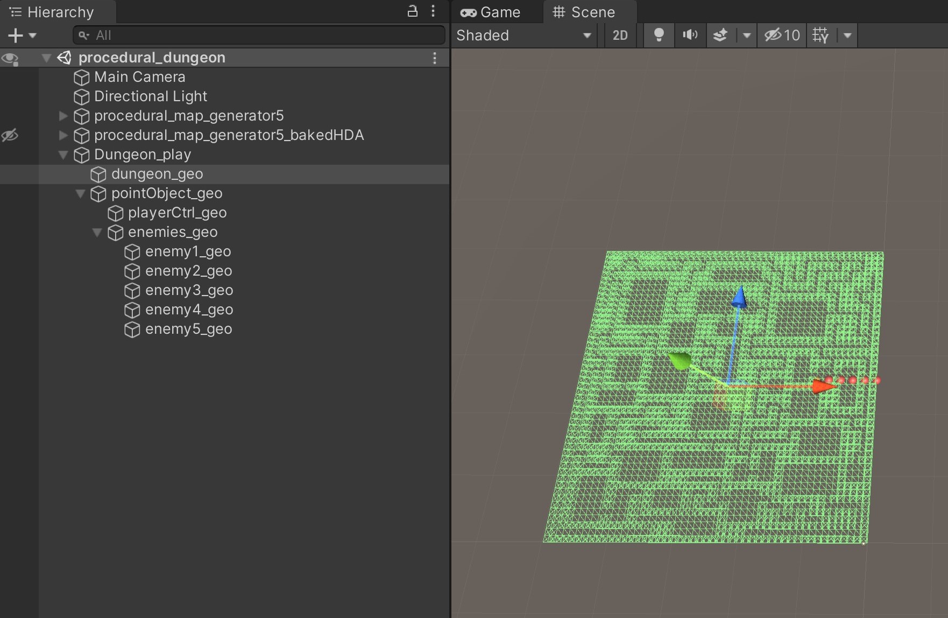
Task: Enable 2D view mode
Action: click(620, 35)
